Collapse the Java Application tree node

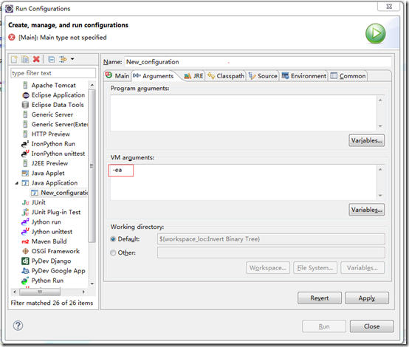17,183
